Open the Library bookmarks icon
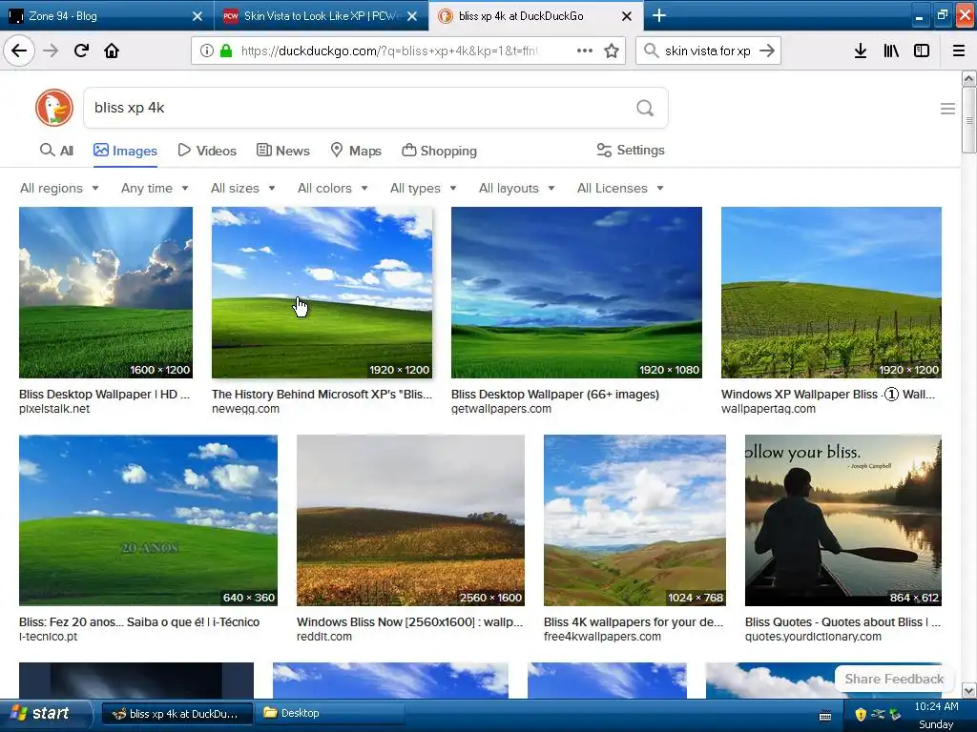The height and width of the screenshot is (732, 977). click(x=891, y=51)
